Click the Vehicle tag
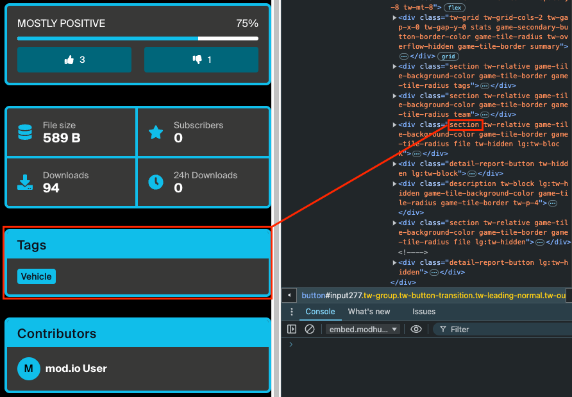 tap(37, 276)
